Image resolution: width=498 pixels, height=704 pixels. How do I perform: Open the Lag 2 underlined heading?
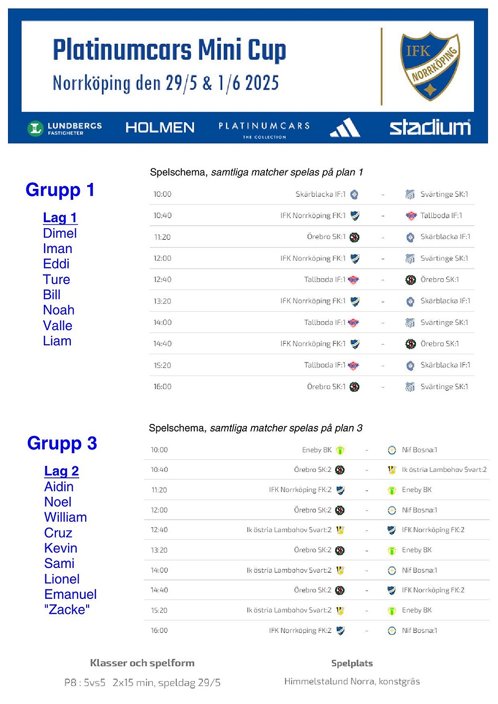click(x=61, y=471)
